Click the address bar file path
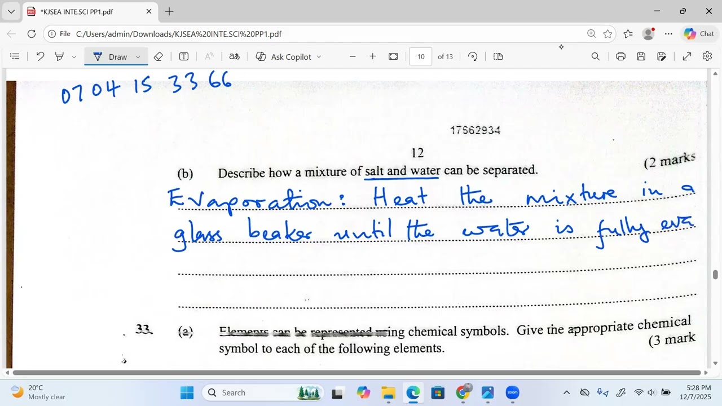Image resolution: width=722 pixels, height=406 pixels. click(179, 34)
